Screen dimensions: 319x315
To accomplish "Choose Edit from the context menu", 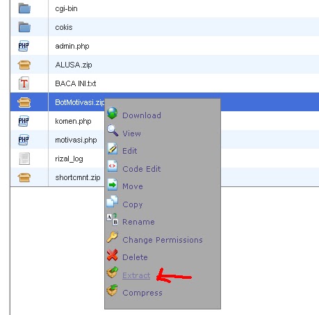I will 130,151.
